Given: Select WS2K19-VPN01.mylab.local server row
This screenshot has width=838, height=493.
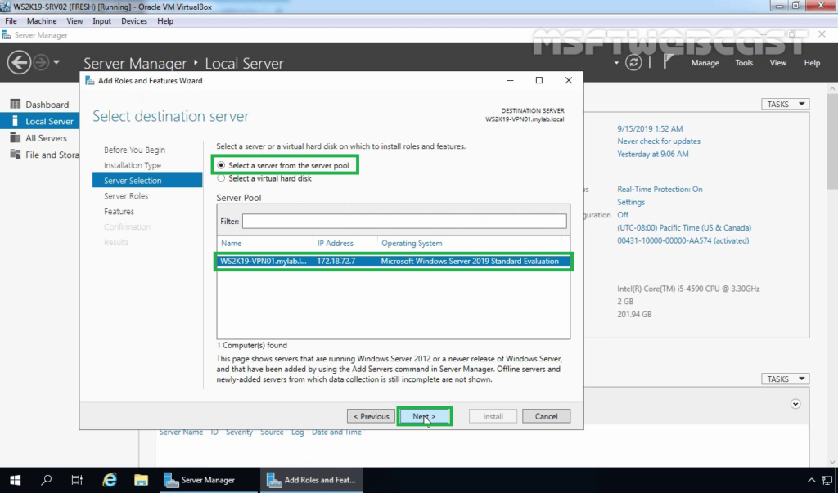Looking at the screenshot, I should click(x=394, y=261).
